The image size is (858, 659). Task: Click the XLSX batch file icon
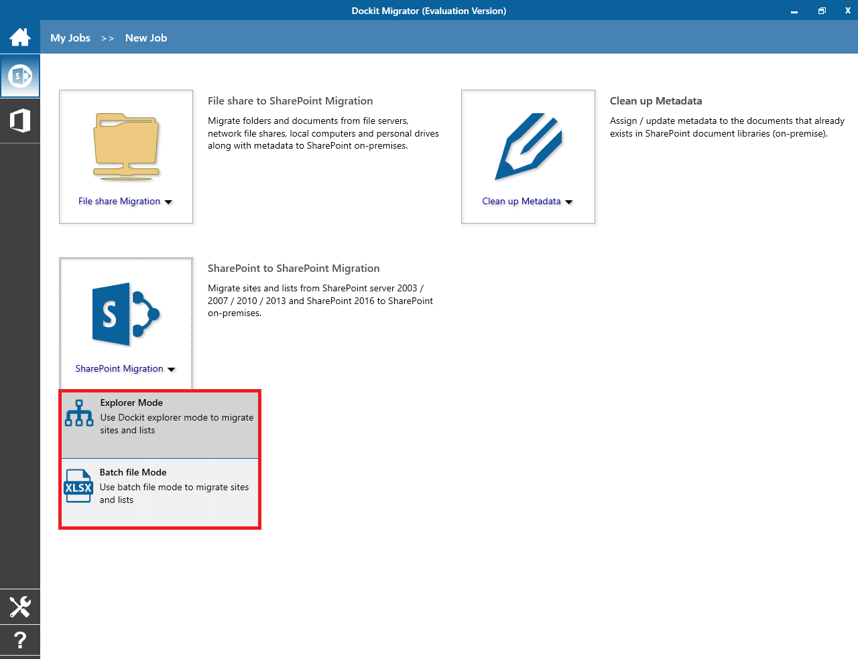pos(78,486)
